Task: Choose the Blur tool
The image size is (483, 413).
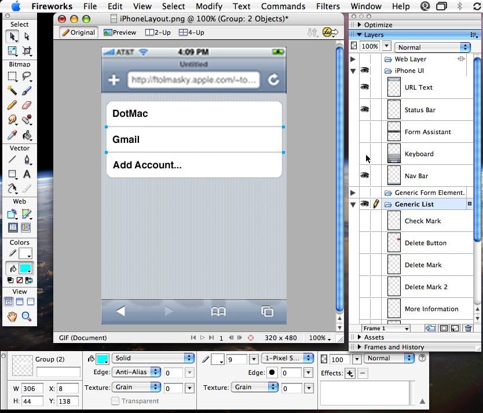Action: click(12, 119)
